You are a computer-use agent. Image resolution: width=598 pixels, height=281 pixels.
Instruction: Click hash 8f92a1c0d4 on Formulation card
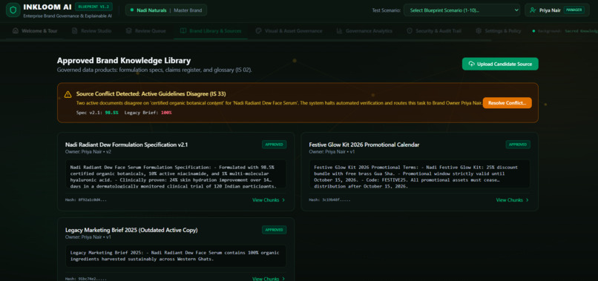86,199
